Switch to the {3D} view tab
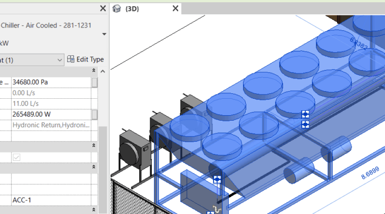The height and width of the screenshot is (214, 385). (132, 9)
